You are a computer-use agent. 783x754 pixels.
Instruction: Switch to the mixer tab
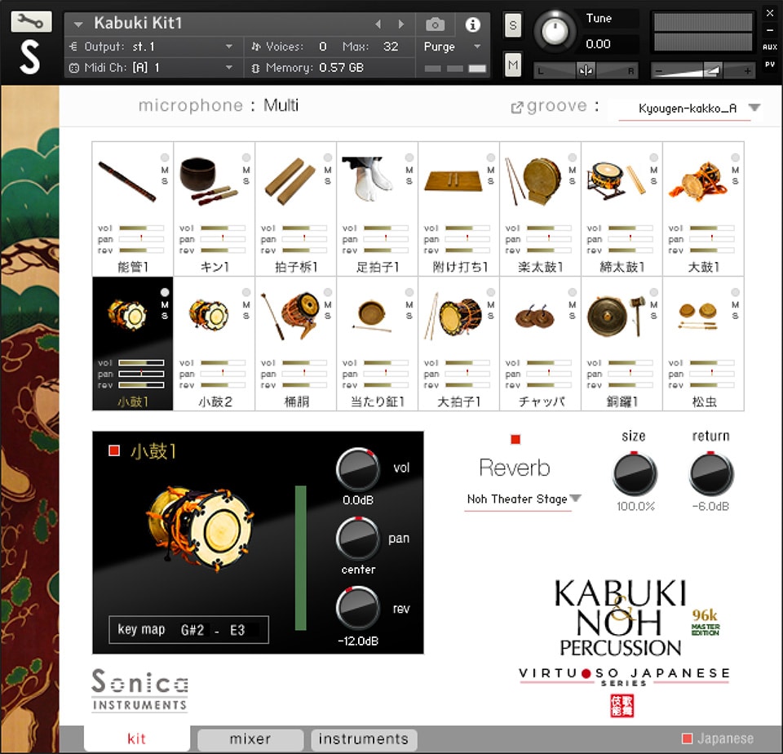click(250, 739)
